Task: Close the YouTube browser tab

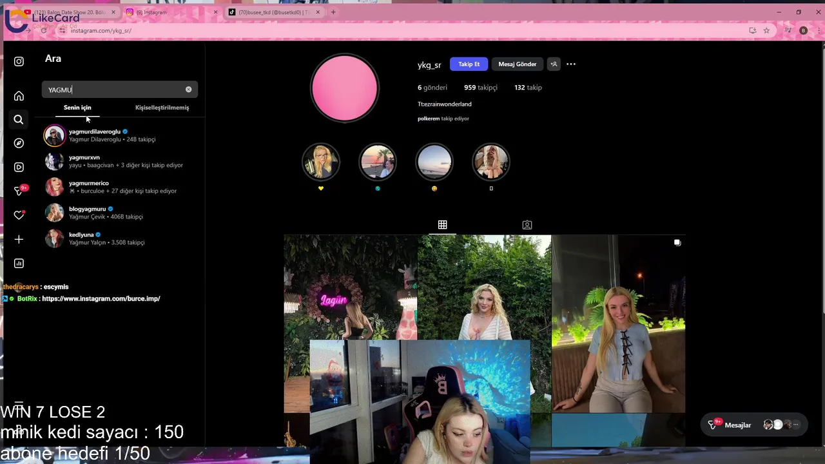Action: pos(113,12)
